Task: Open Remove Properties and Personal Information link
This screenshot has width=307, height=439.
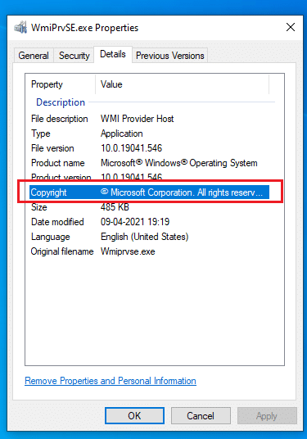Action: tap(111, 381)
